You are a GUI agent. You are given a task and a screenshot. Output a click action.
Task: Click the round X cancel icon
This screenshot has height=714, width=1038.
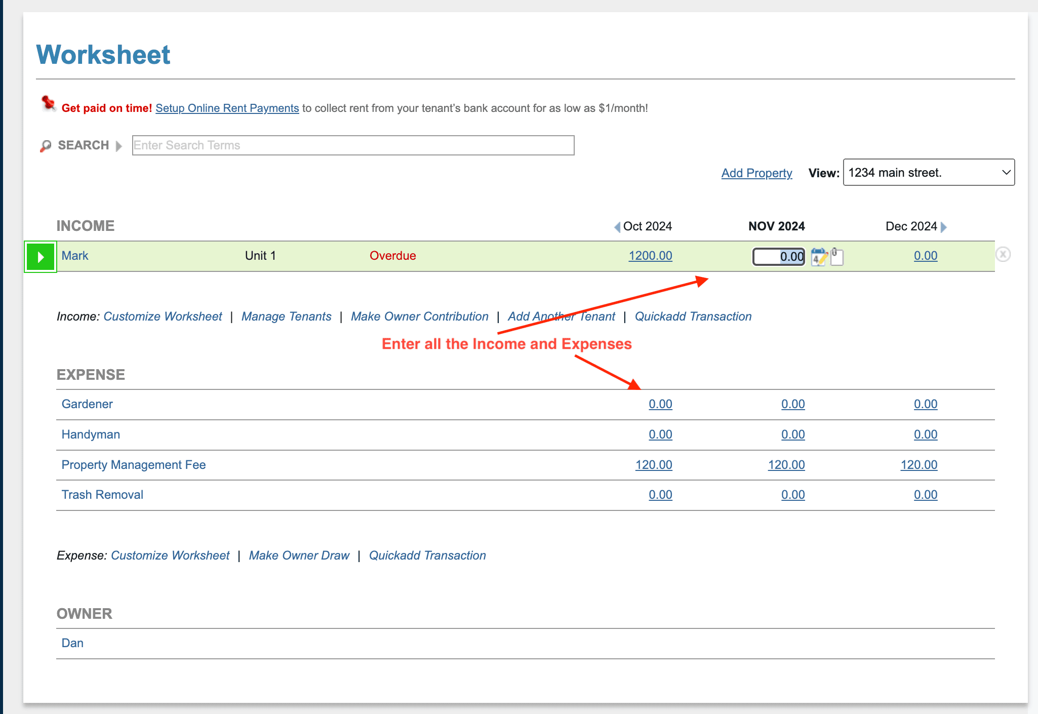click(1003, 254)
